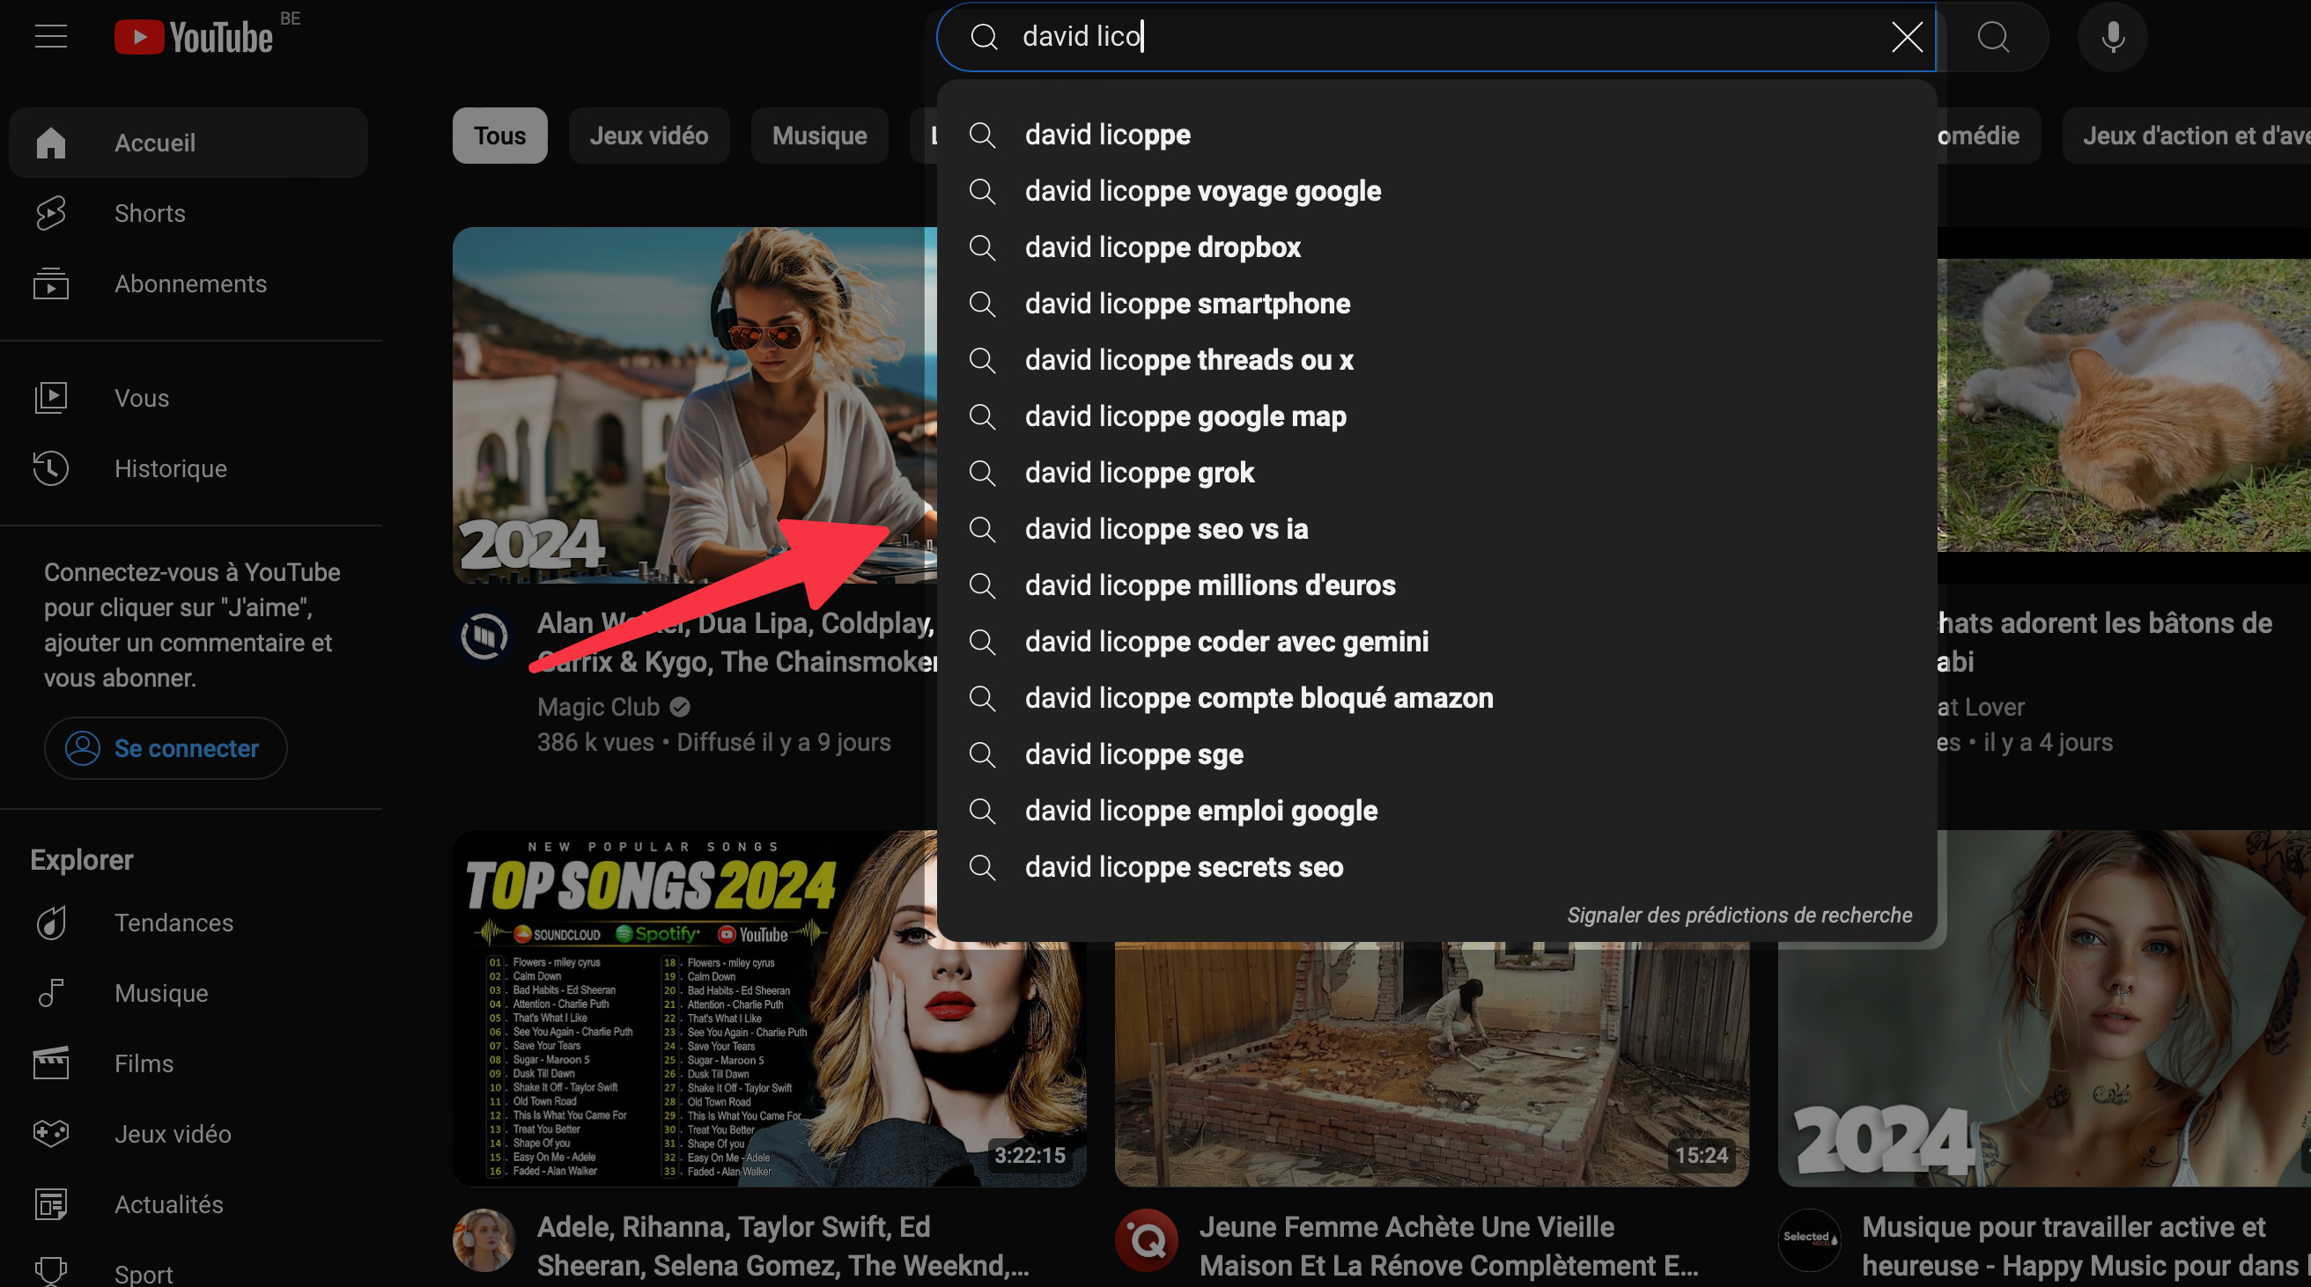Choose suggestion 'david licoppe dropbox'

[1436, 247]
